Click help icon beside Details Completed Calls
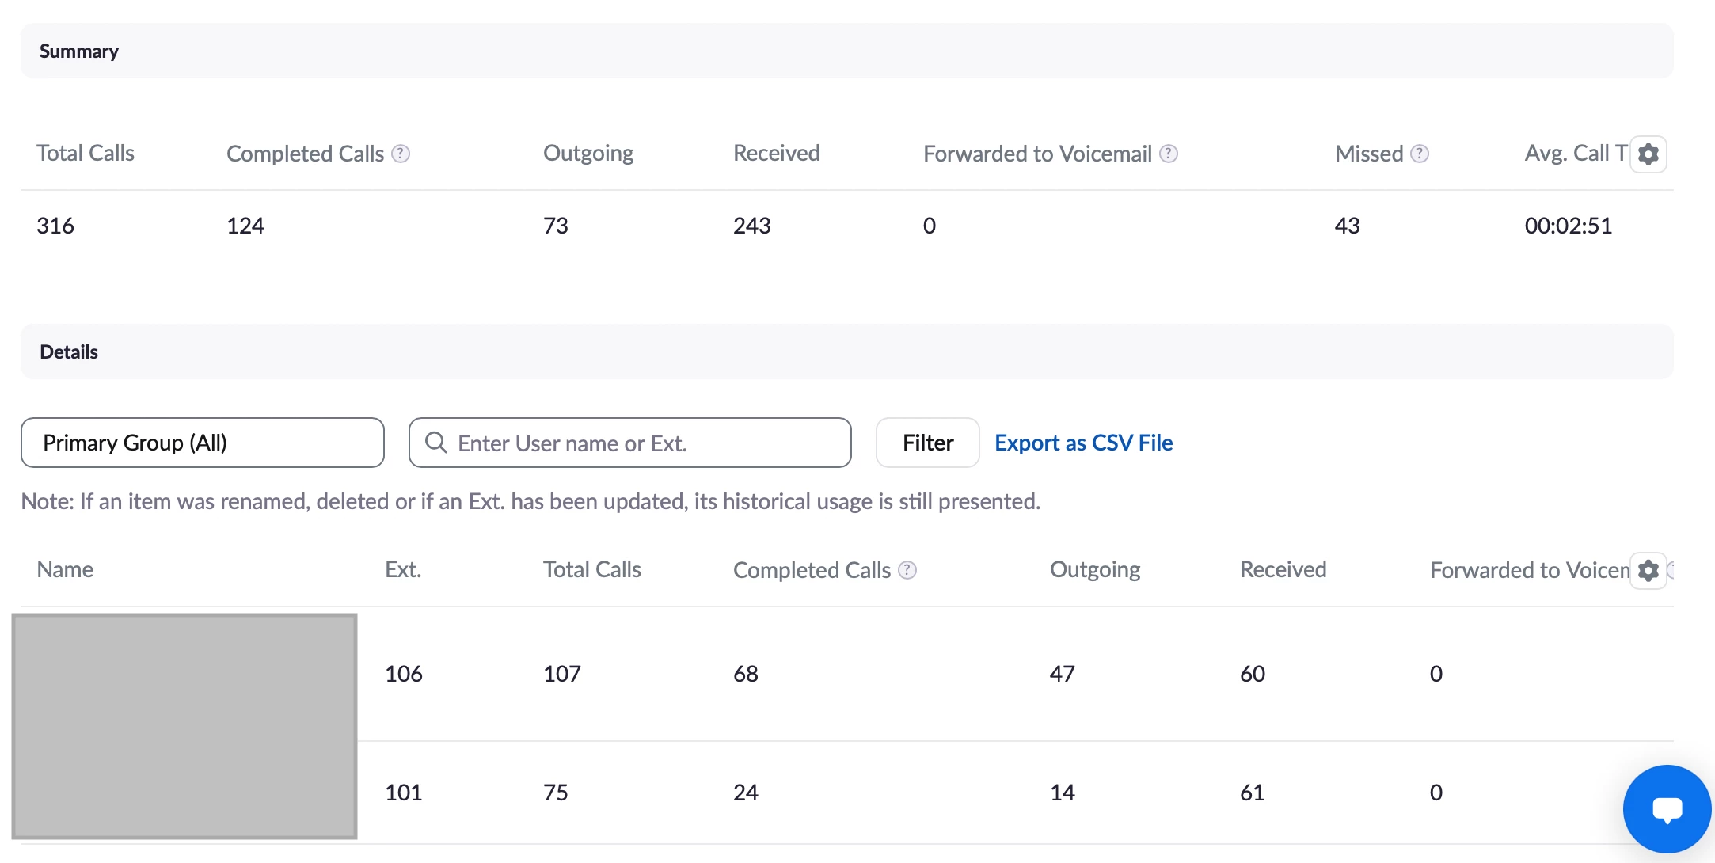Viewport: 1715px width, 863px height. tap(908, 570)
